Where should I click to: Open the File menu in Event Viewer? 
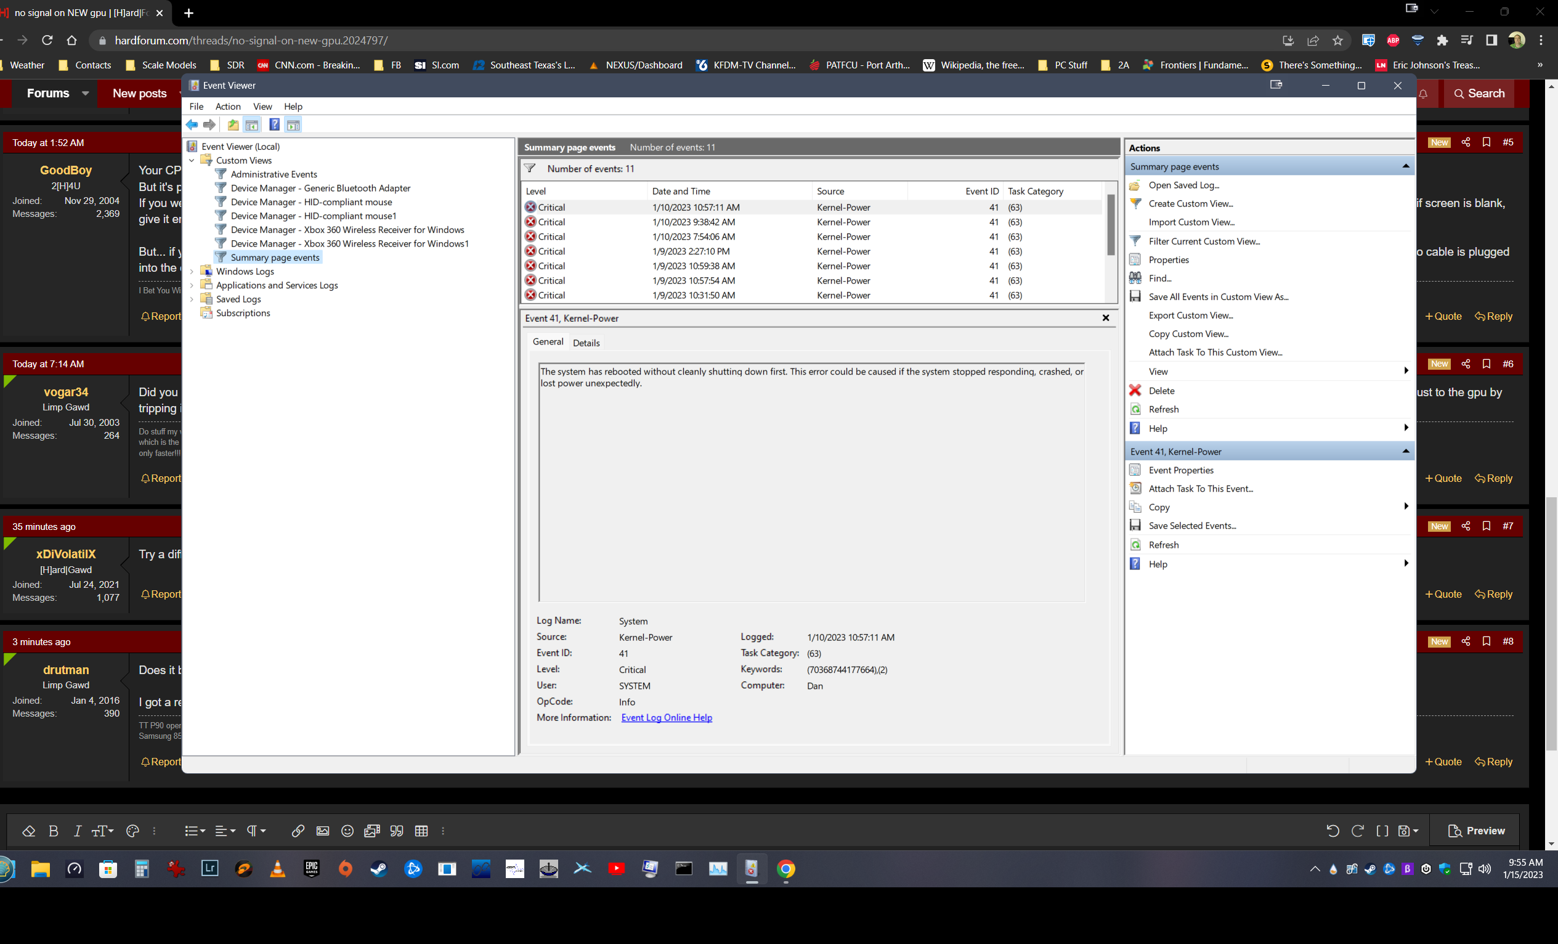tap(197, 106)
